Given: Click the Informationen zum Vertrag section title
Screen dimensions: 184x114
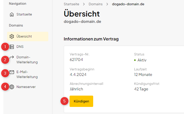Looking at the screenshot, I should [x=91, y=39].
